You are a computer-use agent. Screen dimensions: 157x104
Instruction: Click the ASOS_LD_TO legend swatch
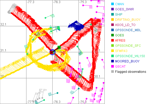[x=113, y=25]
